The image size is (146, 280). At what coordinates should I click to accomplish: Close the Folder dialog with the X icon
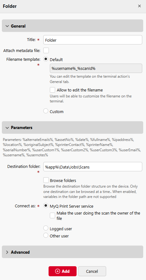click(x=139, y=6)
